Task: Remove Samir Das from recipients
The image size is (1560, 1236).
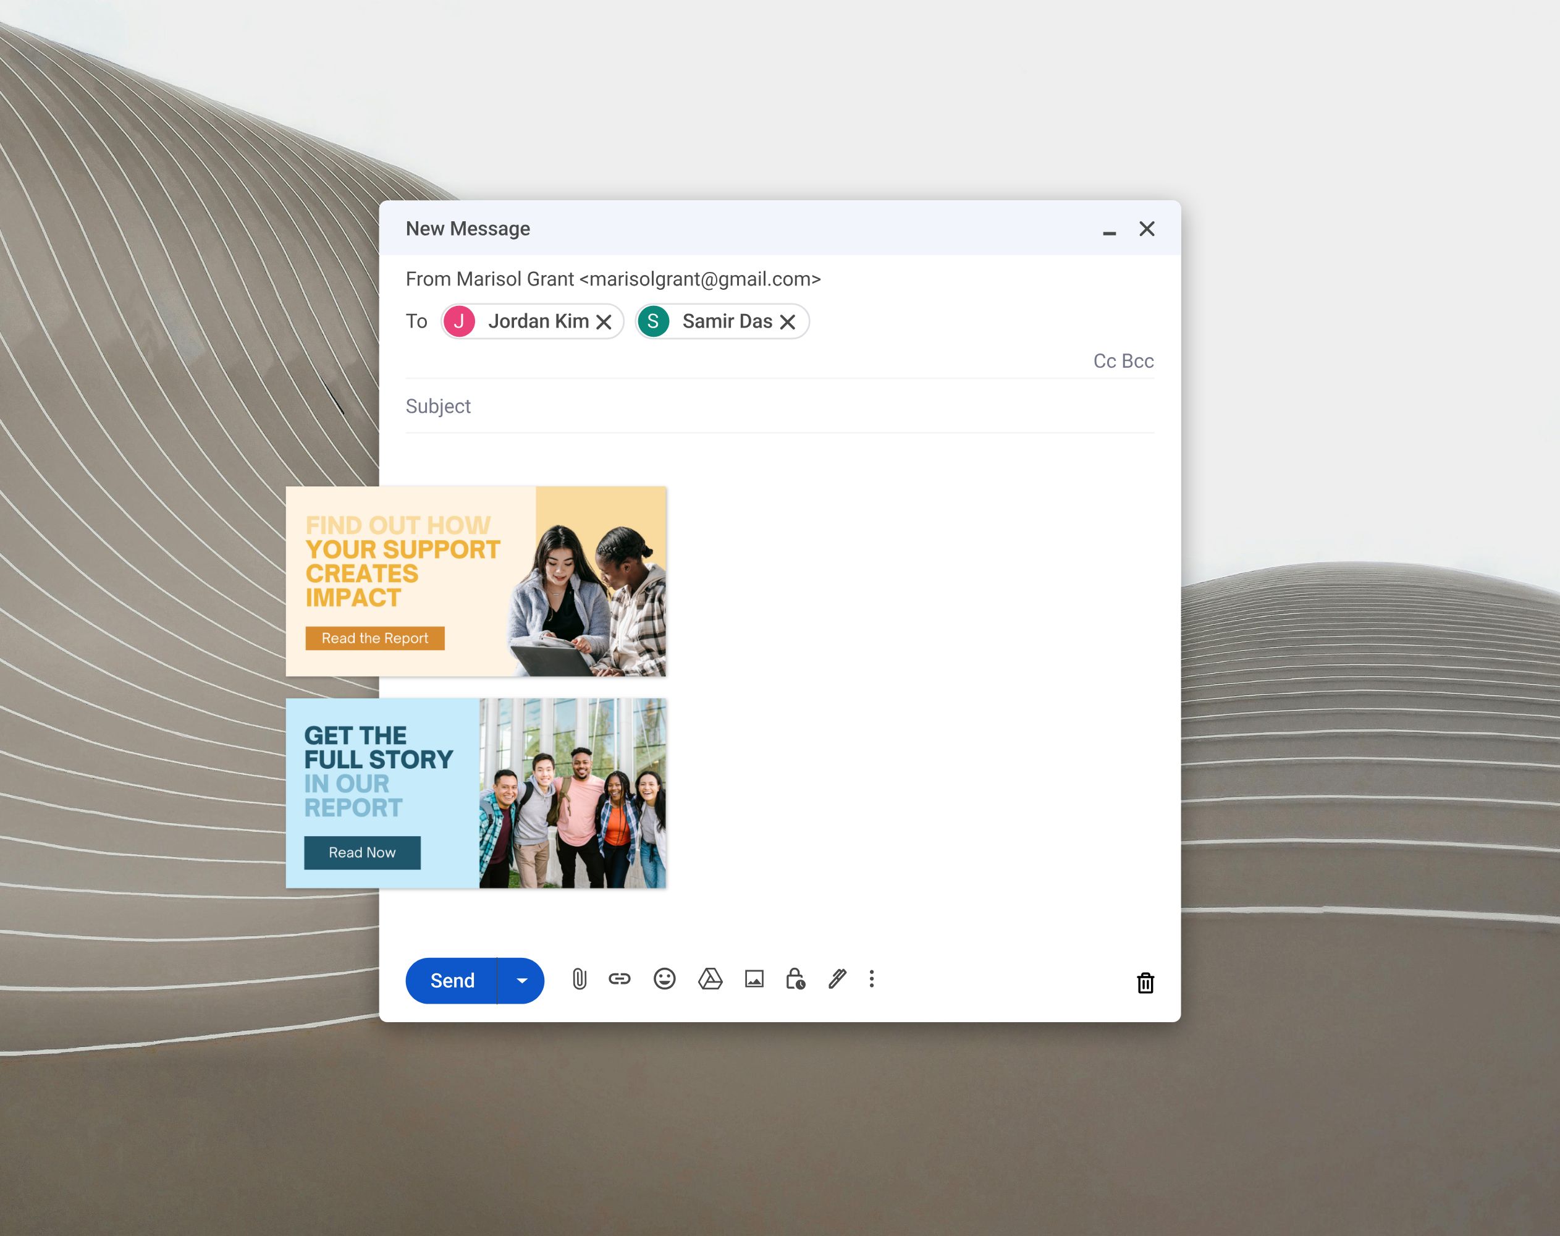Action: tap(788, 322)
